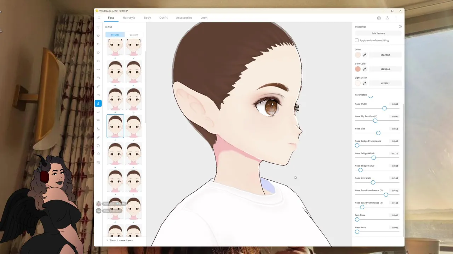Click the #EFBAA3 hex color field

(x=385, y=69)
